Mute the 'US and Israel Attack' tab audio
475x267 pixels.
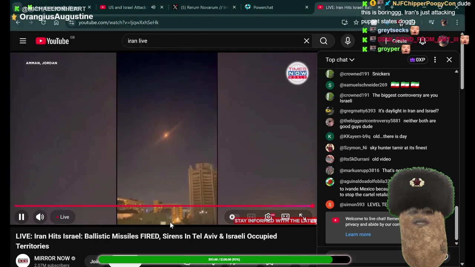[153, 7]
